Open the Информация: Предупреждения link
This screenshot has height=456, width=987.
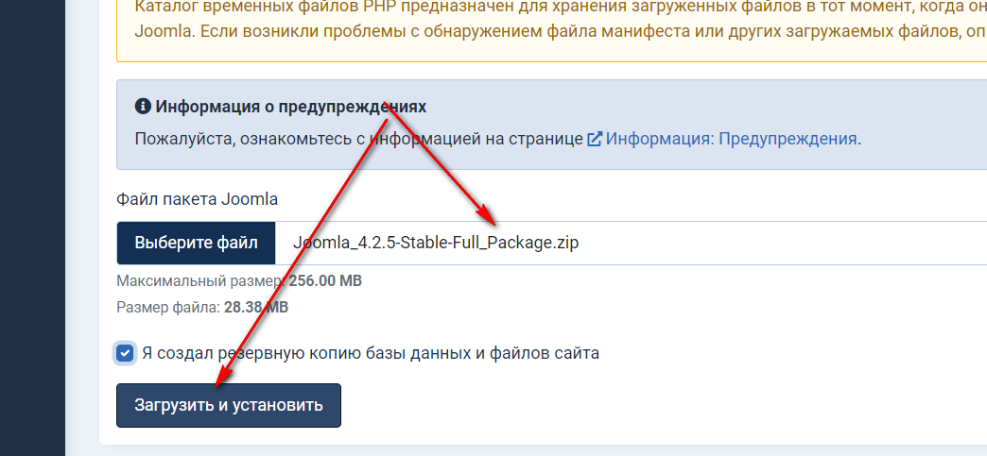tap(732, 139)
